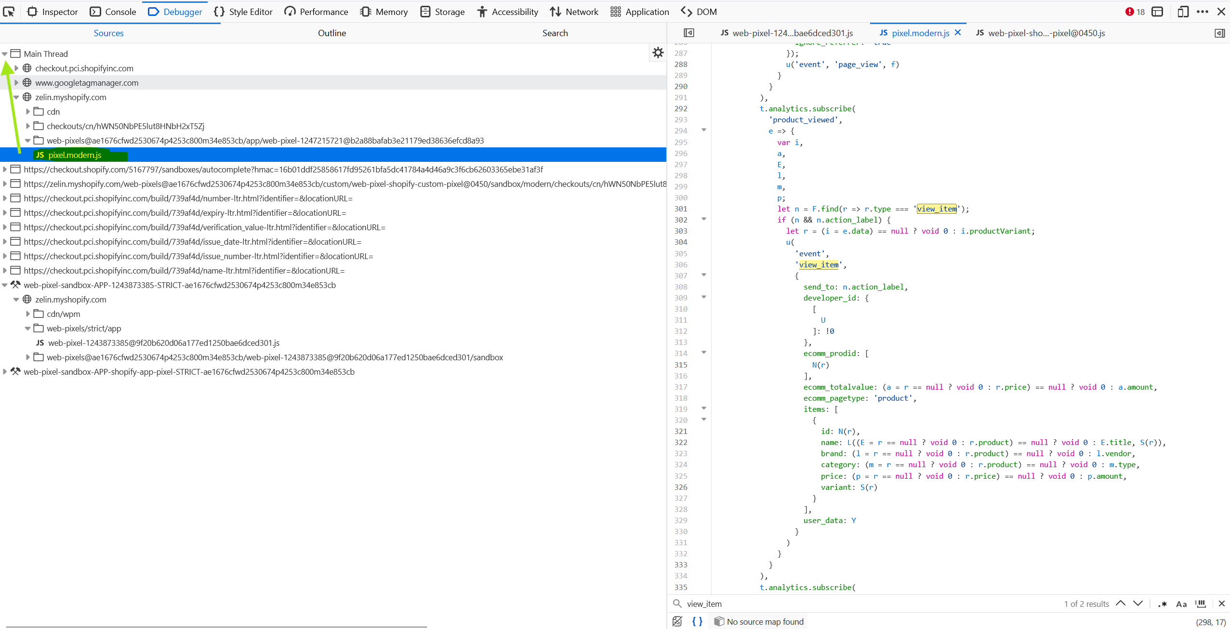Viewport: 1230px width, 629px height.
Task: Open responsive design mode icon
Action: pos(1182,12)
